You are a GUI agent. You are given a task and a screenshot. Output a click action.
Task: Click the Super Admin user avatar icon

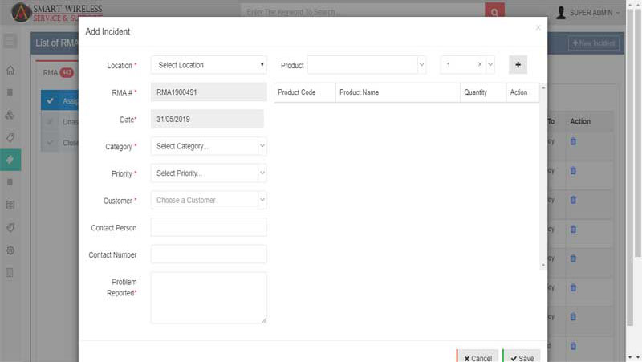560,12
